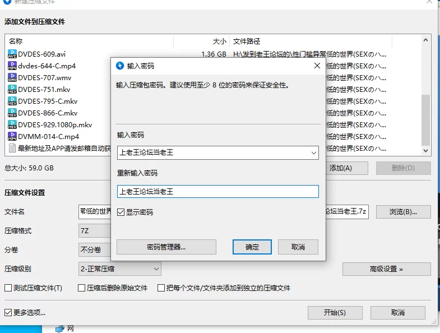Select the DVDES-866-C.mkv file name
The image size is (440, 333).
[x=48, y=113]
